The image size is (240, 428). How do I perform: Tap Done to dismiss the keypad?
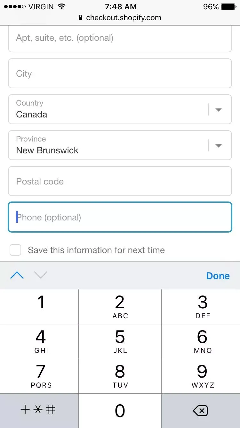click(x=218, y=276)
